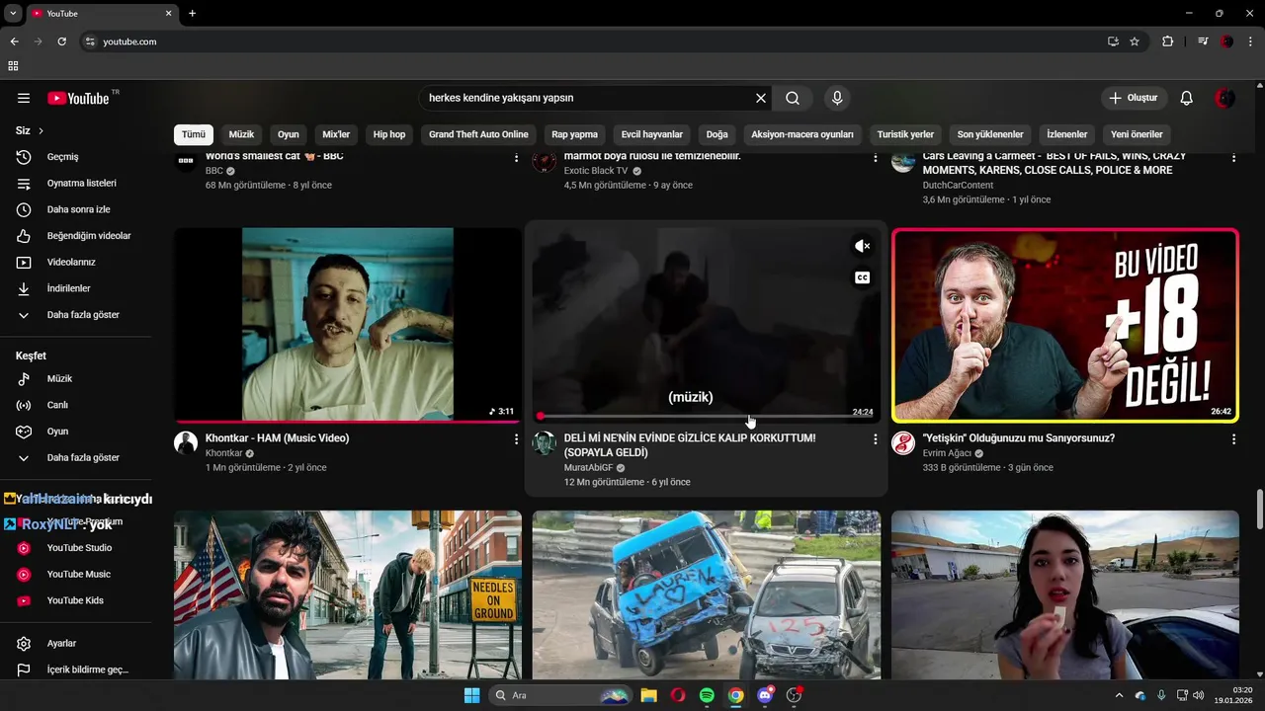Open Evrim Ağacı channel link

[x=947, y=453]
